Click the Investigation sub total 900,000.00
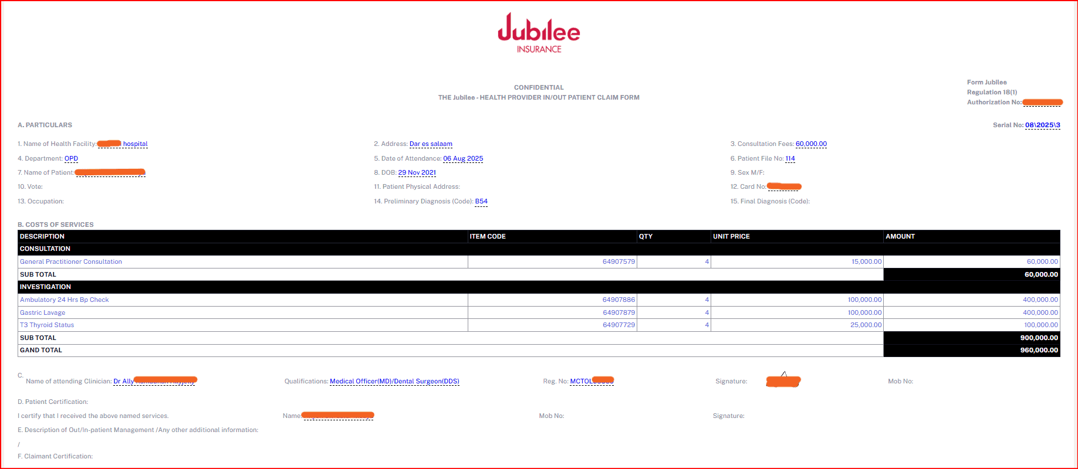The width and height of the screenshot is (1078, 469). click(1039, 338)
